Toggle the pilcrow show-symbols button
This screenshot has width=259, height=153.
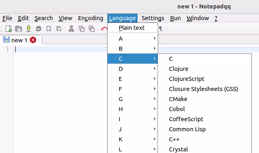[160, 29]
